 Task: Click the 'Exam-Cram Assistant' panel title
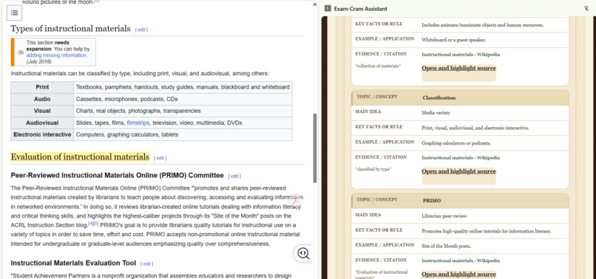click(x=361, y=9)
